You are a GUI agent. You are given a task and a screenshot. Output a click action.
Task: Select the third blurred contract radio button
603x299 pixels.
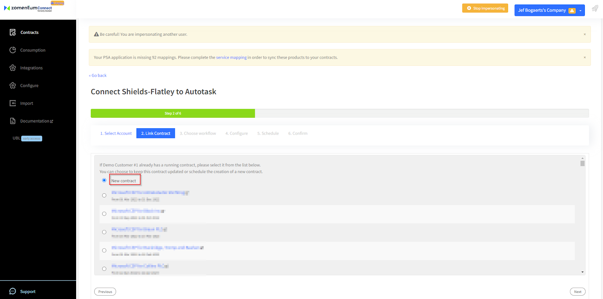coord(104,232)
